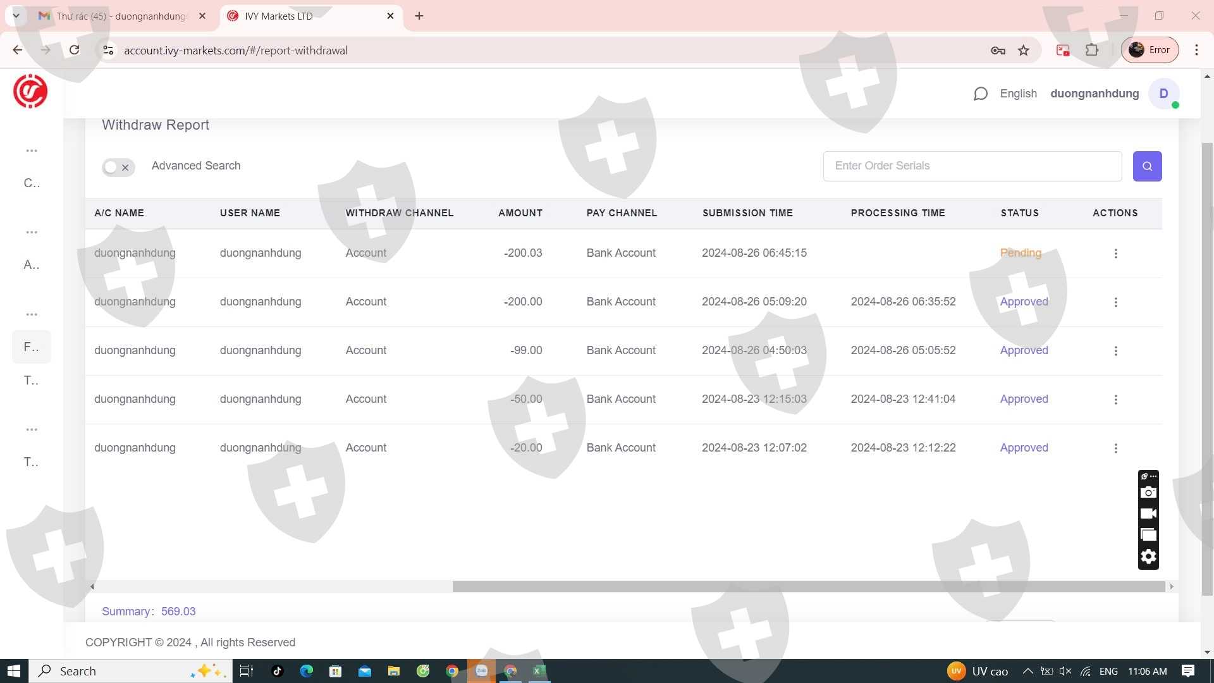Click the IVY Markets red logo

(30, 92)
